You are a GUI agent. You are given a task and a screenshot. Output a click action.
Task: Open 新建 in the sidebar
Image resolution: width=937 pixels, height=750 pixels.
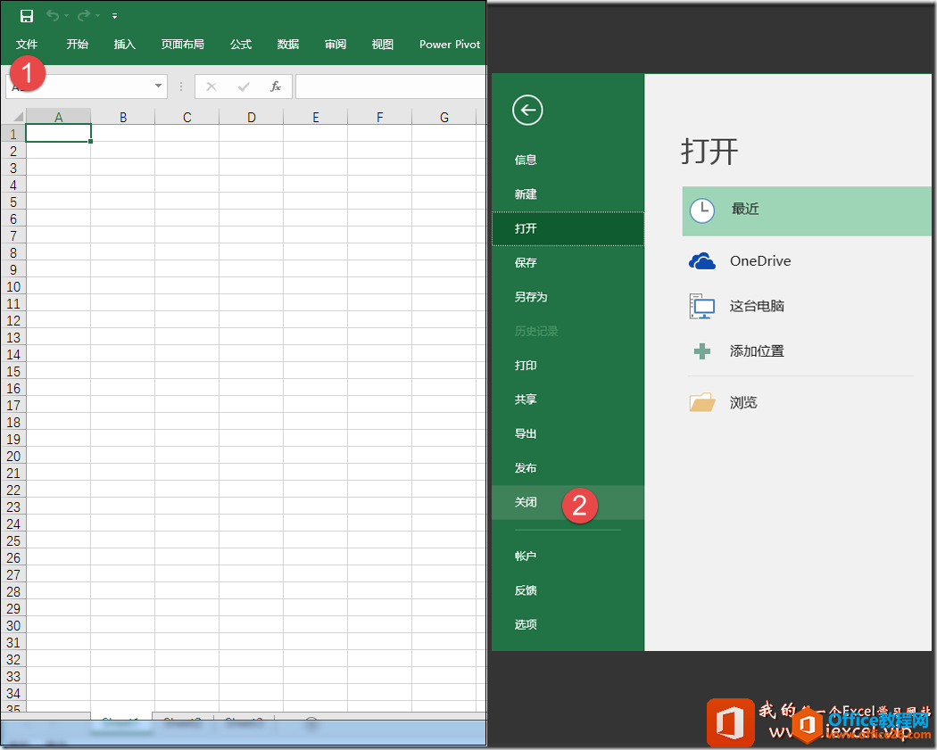coord(526,194)
